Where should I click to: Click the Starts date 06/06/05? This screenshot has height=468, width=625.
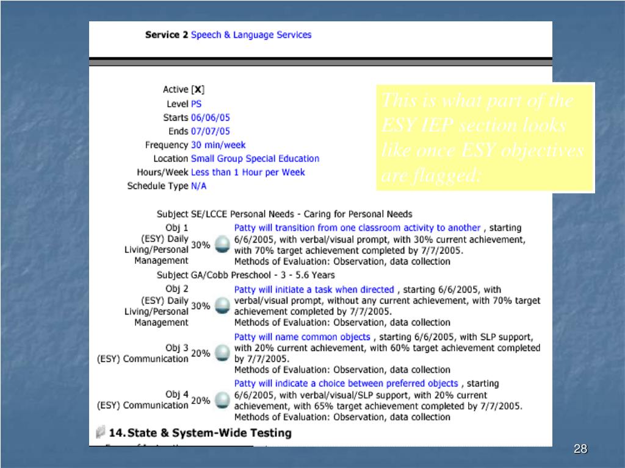tap(211, 118)
